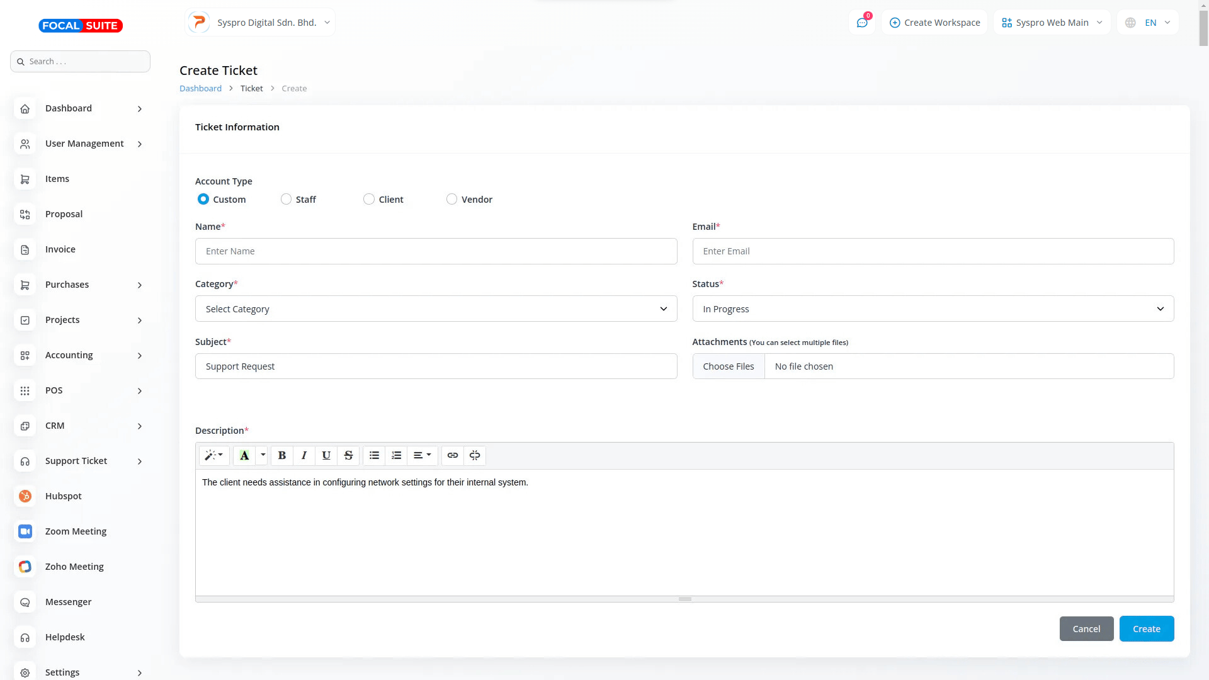The image size is (1209, 680).
Task: Click the Create ticket button
Action: click(1146, 628)
